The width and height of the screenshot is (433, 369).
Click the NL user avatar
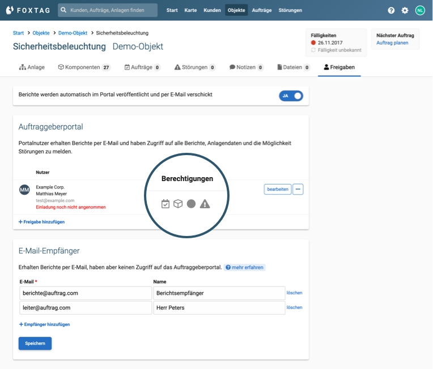click(420, 10)
